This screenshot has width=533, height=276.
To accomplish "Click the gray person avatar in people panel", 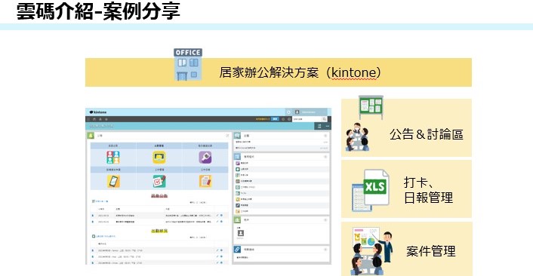I will [241, 233].
